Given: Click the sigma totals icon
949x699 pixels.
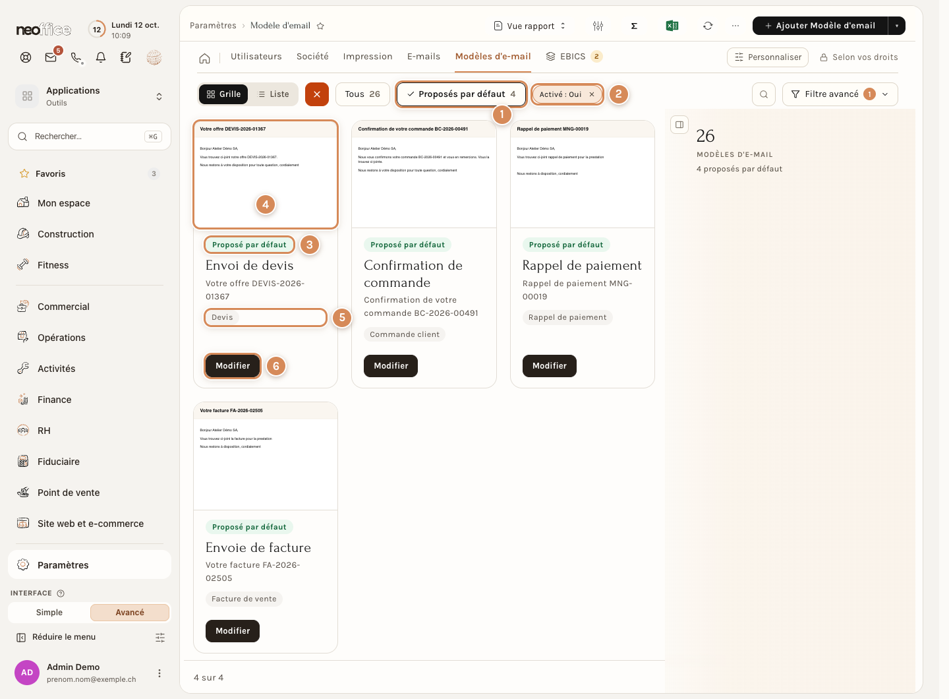Looking at the screenshot, I should 634,26.
